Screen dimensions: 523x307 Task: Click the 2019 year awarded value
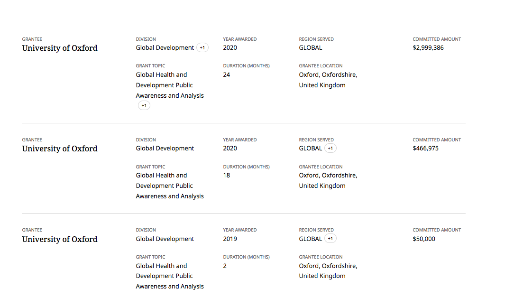point(230,239)
